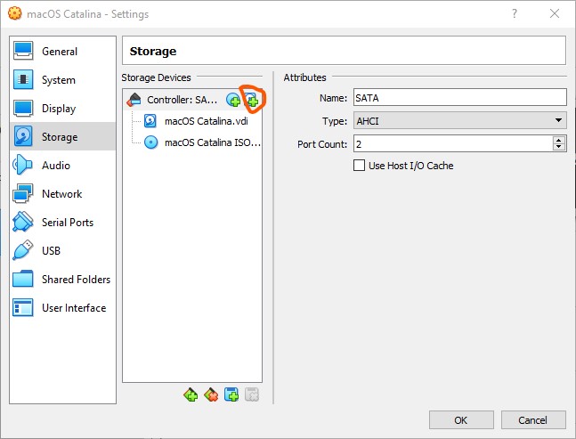Select the SATA controller row
Screen dimensions: 576x439
point(192,100)
